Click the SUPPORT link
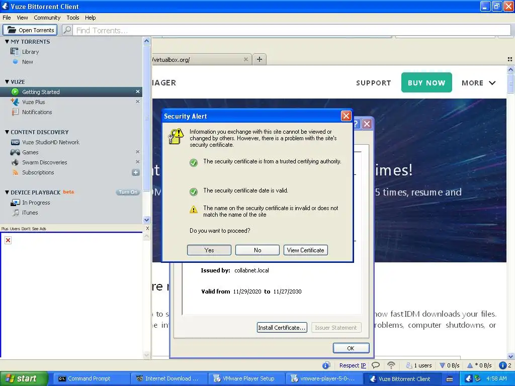Image resolution: width=515 pixels, height=386 pixels. pyautogui.click(x=374, y=83)
